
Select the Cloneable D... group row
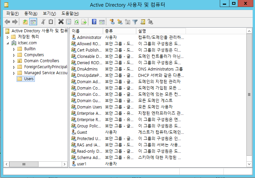coord(127,57)
